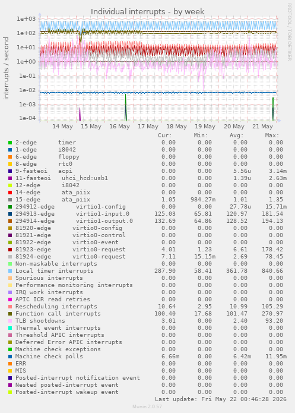The width and height of the screenshot is (295, 413).
Task: Click the olive Function call interrupts swatch
Action: click(10, 314)
